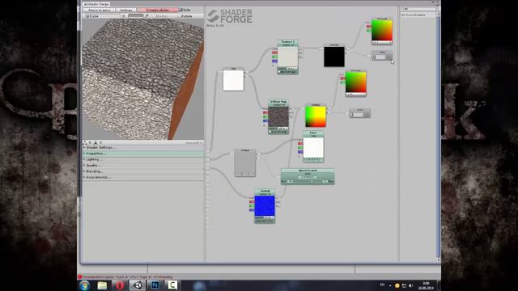Open File Explorer from taskbar
Screen dimensions: 518x291
[102, 285]
